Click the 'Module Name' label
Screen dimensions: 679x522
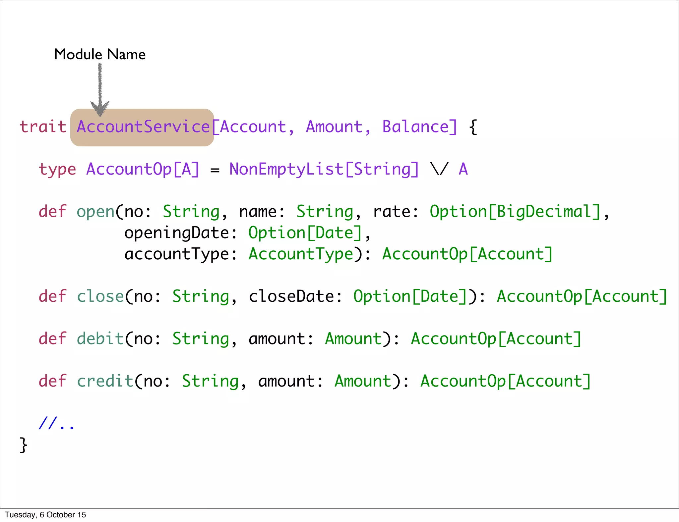click(x=100, y=54)
